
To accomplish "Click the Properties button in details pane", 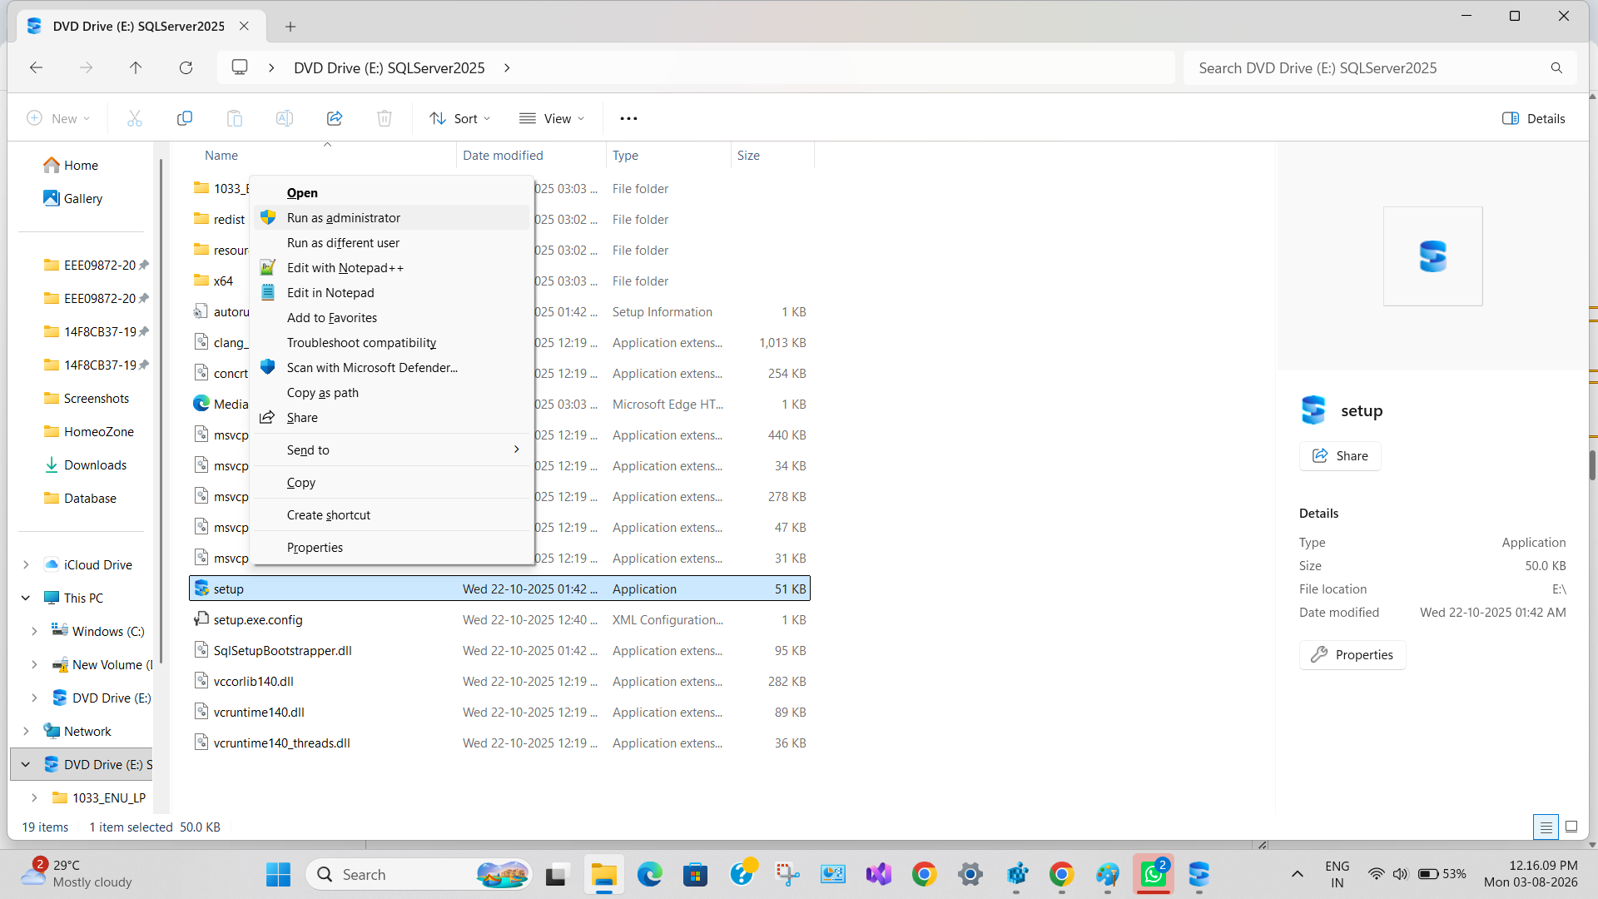I will coord(1352,654).
